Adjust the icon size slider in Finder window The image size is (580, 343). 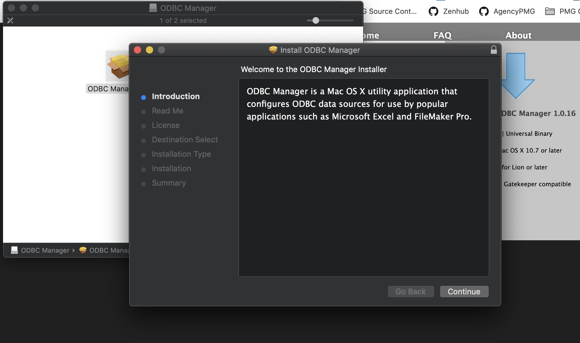pos(316,20)
